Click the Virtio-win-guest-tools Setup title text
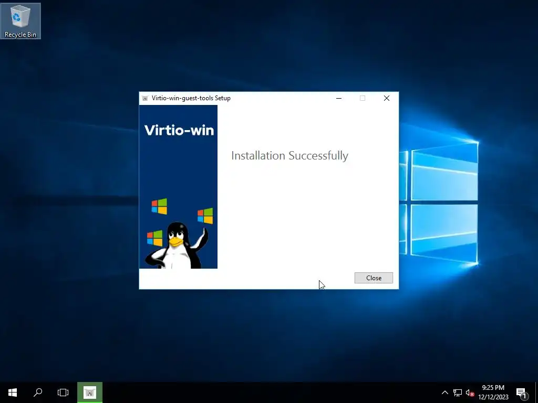 pyautogui.click(x=191, y=98)
